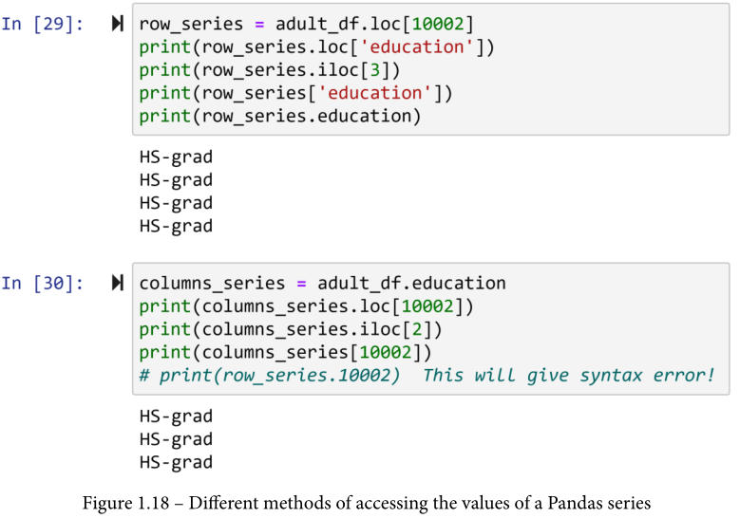
Task: Click the Figure 1.18 caption text
Action: pos(370,502)
